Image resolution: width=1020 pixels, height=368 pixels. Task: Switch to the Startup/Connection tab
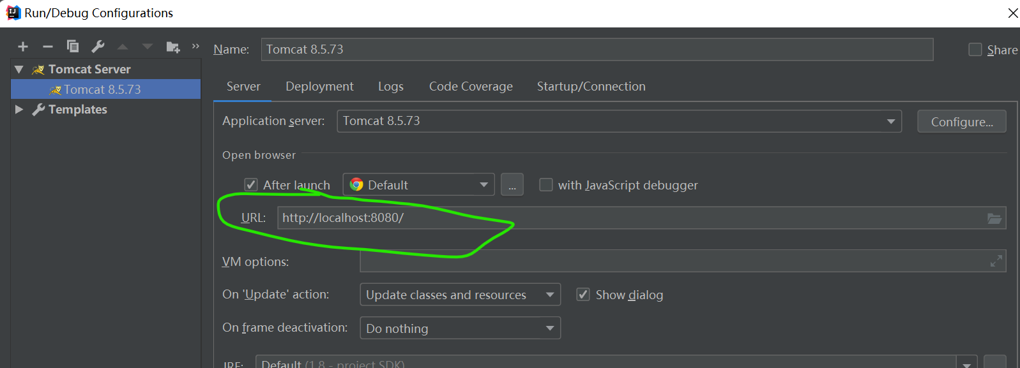(x=591, y=87)
